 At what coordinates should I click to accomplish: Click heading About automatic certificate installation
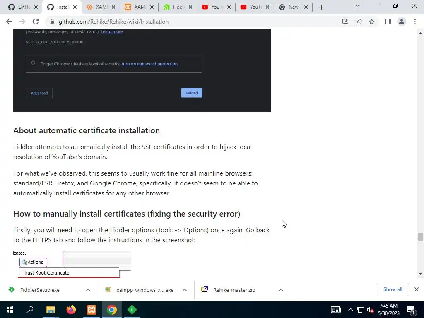pyautogui.click(x=87, y=130)
